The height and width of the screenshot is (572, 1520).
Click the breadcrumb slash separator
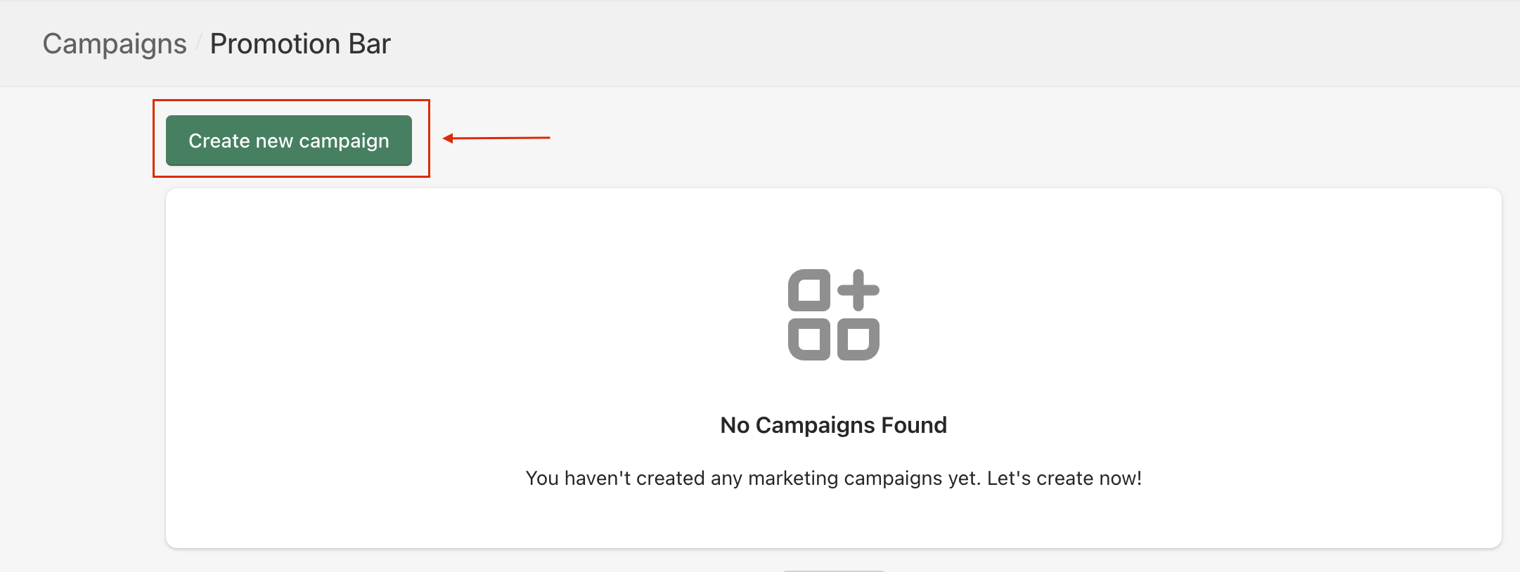[x=198, y=44]
